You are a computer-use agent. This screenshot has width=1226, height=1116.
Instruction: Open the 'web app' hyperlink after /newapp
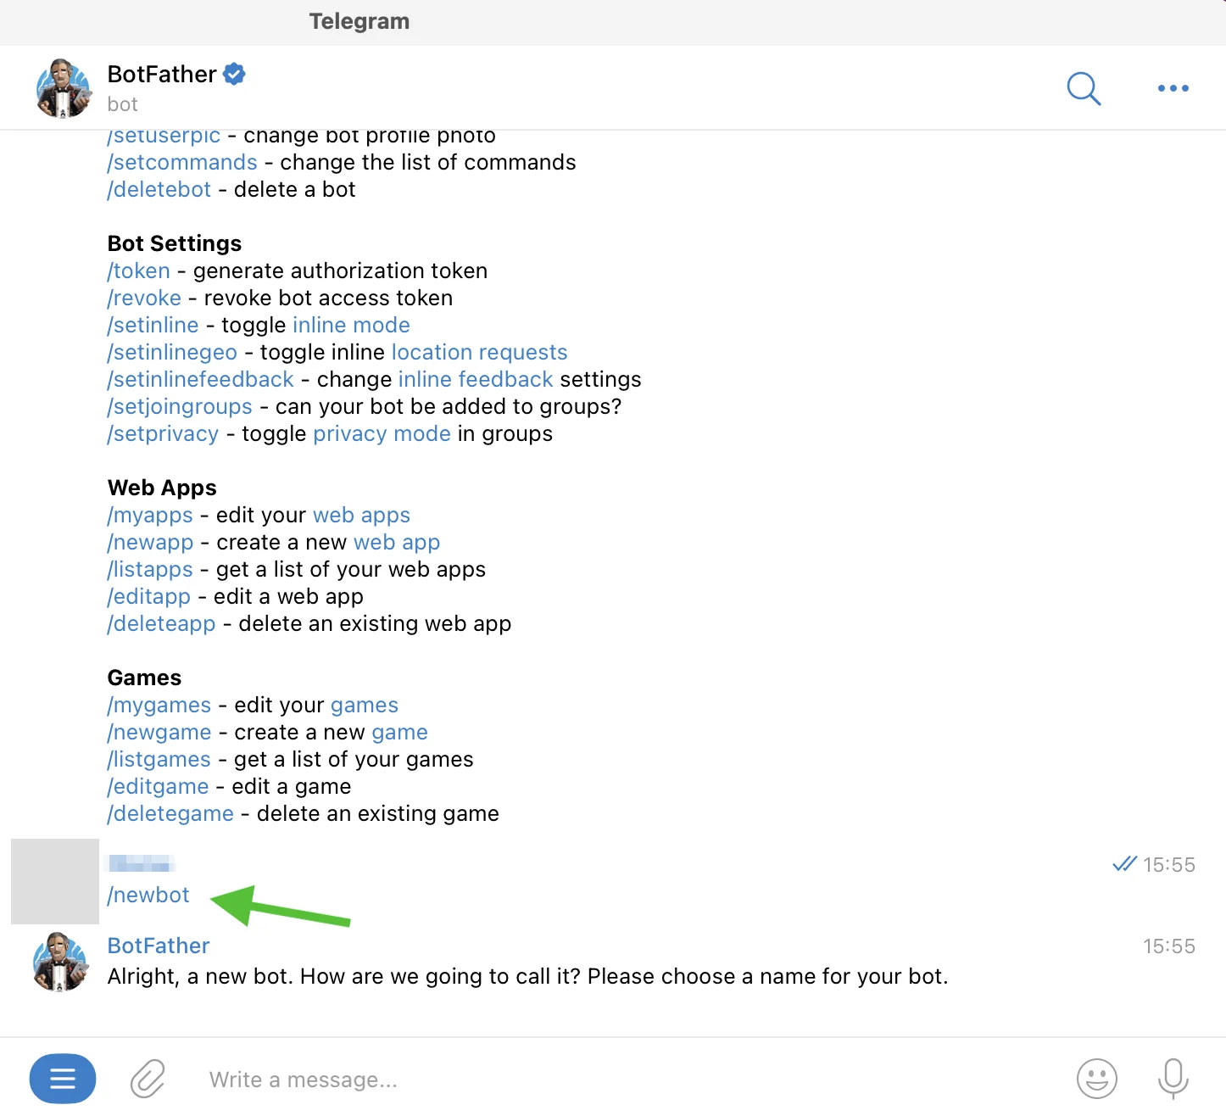pyautogui.click(x=397, y=542)
